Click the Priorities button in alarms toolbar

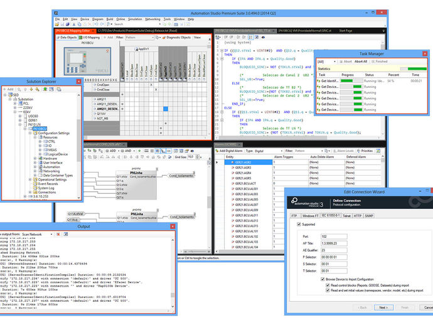[365, 151]
